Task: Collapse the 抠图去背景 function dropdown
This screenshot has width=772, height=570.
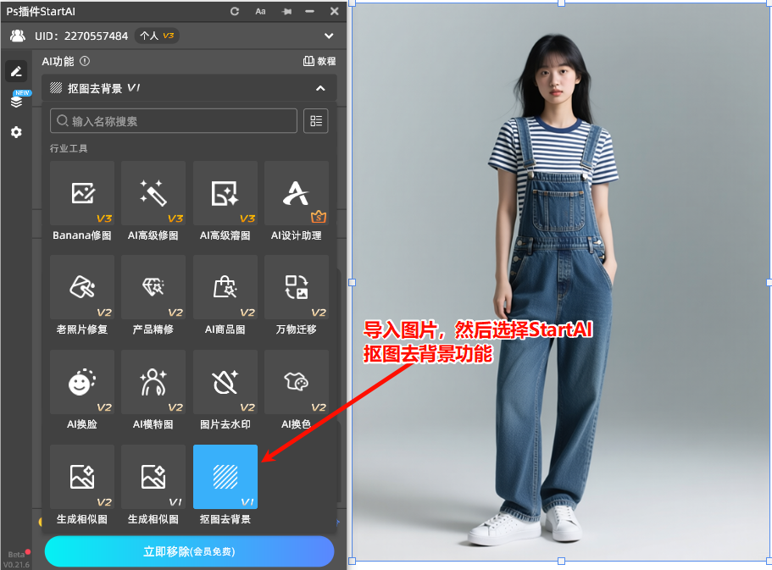Action: point(320,88)
